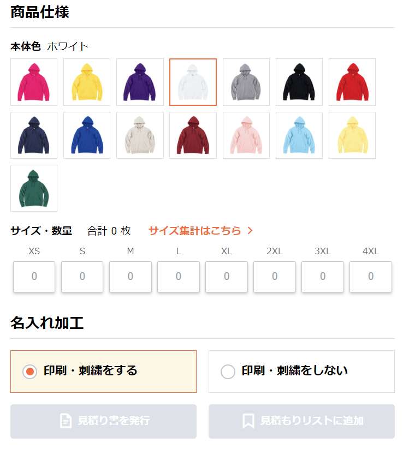Select 印刷・刺繍をする radio option
403x455 pixels.
coord(103,372)
